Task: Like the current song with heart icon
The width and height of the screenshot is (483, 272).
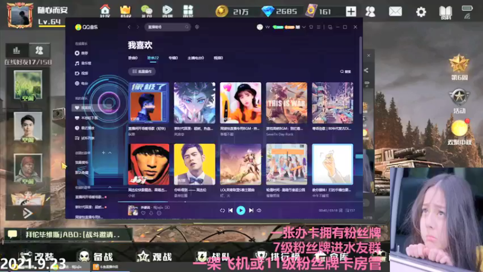Action: tap(143, 213)
